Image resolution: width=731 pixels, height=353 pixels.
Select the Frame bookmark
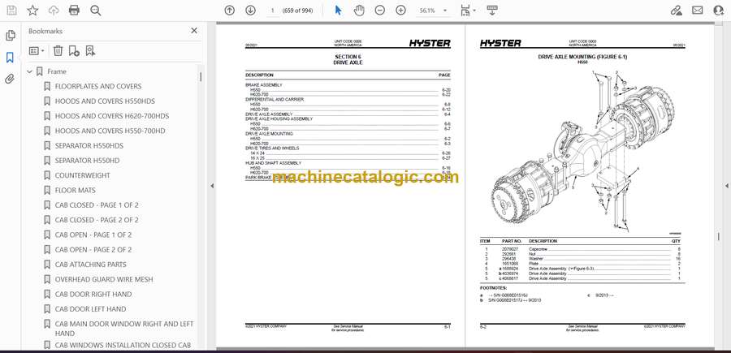(x=57, y=71)
